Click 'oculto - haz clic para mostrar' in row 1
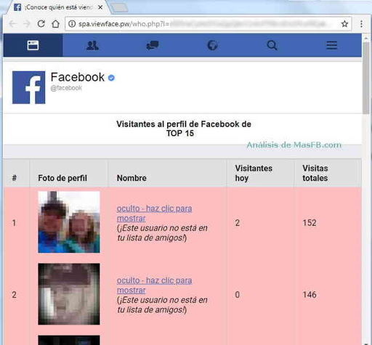Image resolution: width=372 pixels, height=345 pixels. (x=154, y=214)
